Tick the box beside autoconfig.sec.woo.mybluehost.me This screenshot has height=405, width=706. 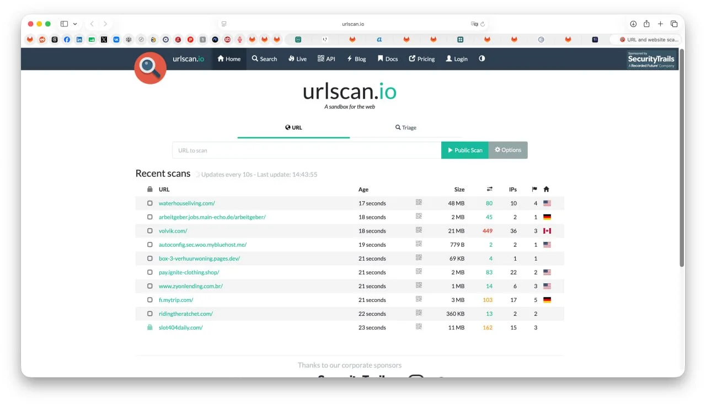click(x=149, y=244)
